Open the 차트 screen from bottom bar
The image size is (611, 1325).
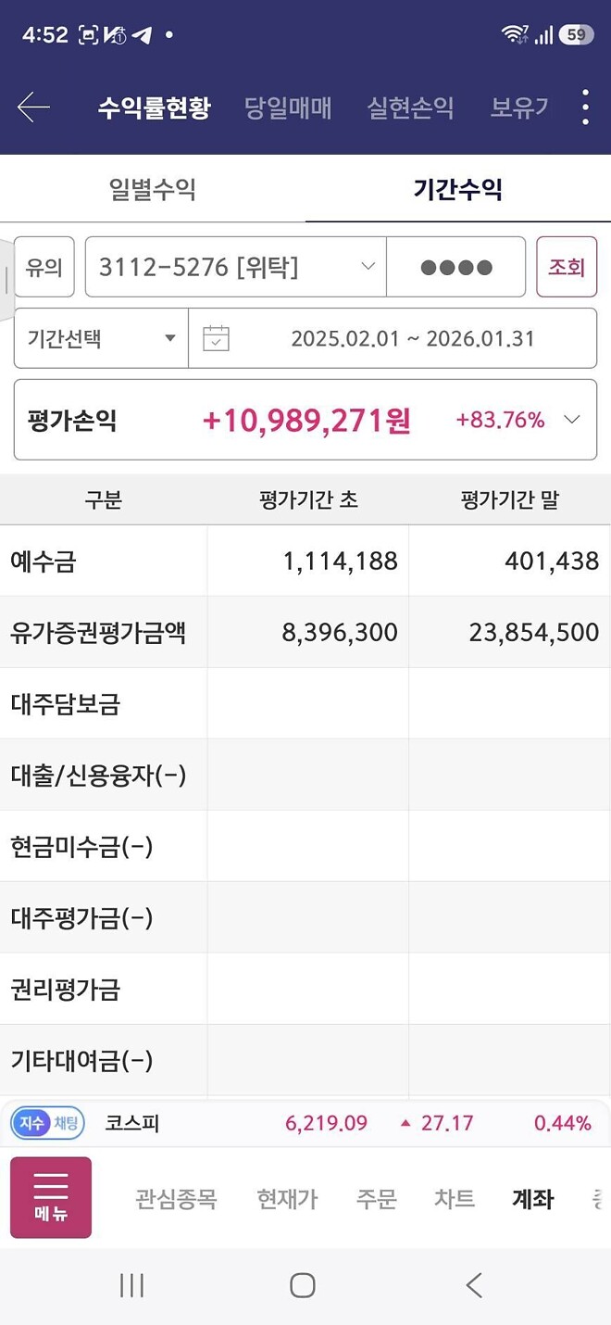tap(453, 1197)
